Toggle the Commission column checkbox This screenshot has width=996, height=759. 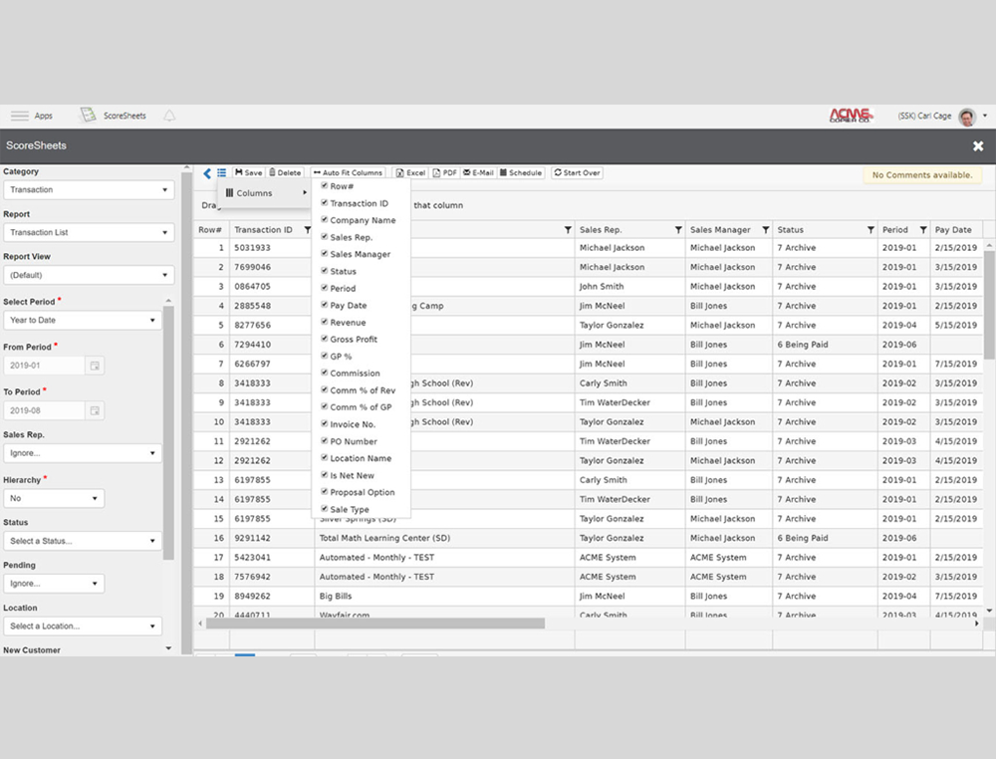[324, 373]
